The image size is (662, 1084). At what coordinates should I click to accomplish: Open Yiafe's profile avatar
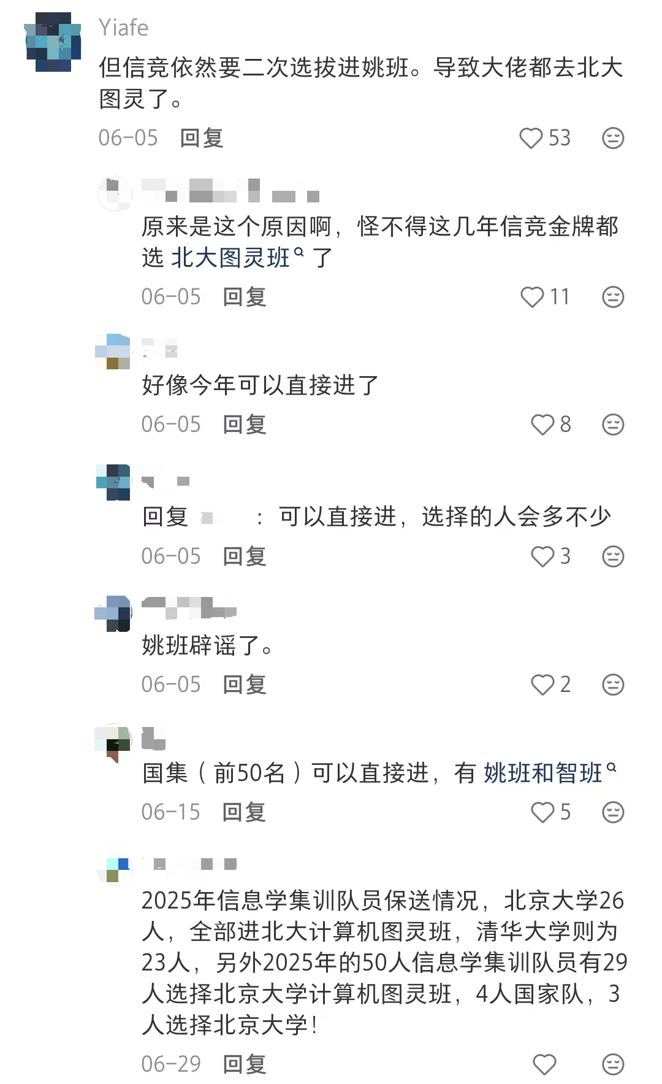pos(53,42)
